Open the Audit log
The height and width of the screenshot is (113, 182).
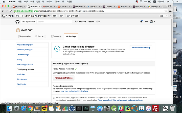(21, 74)
